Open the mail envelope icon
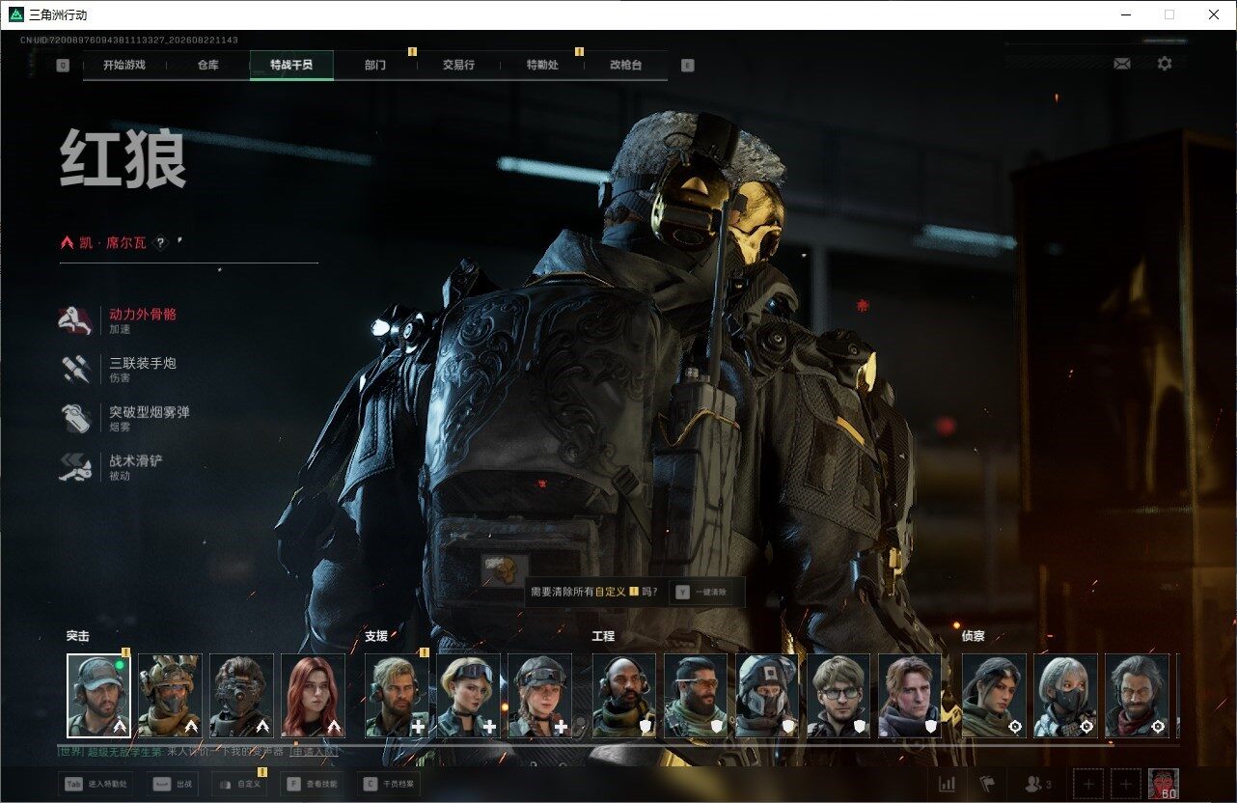This screenshot has height=803, width=1237. pyautogui.click(x=1122, y=64)
